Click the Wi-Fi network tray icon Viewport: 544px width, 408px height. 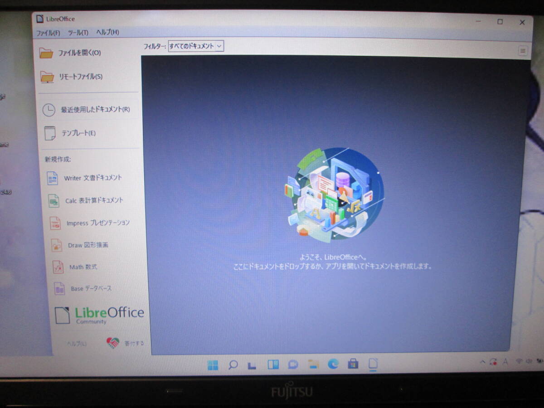pyautogui.click(x=519, y=361)
